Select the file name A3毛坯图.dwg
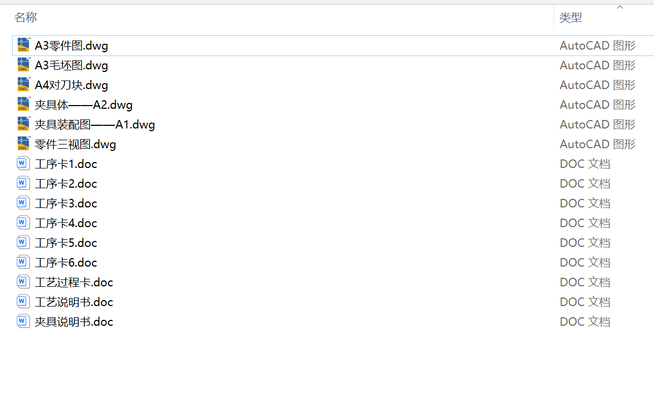 [71, 66]
